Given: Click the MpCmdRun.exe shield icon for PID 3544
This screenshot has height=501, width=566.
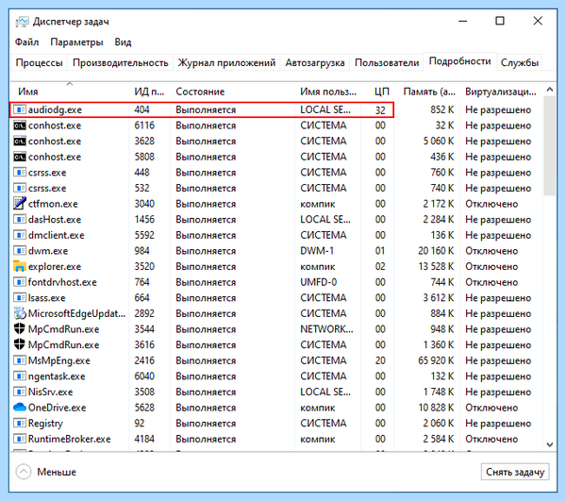Looking at the screenshot, I should [20, 329].
